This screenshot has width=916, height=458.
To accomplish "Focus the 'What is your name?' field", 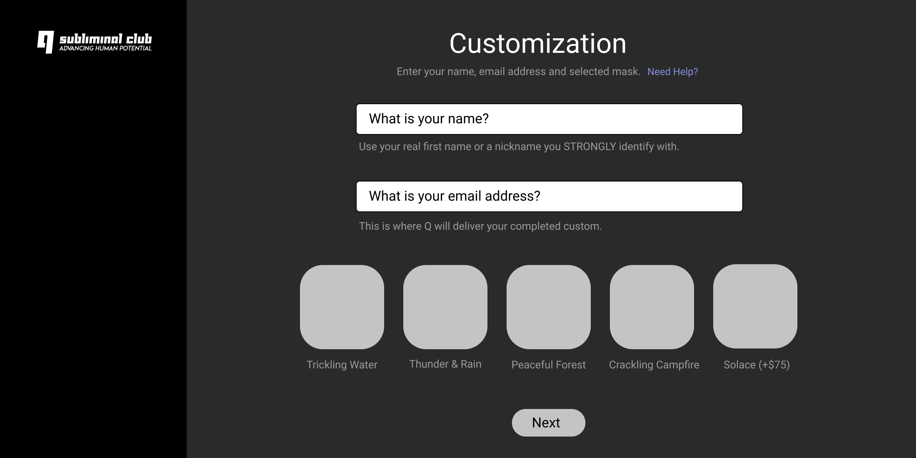I will coord(549,119).
